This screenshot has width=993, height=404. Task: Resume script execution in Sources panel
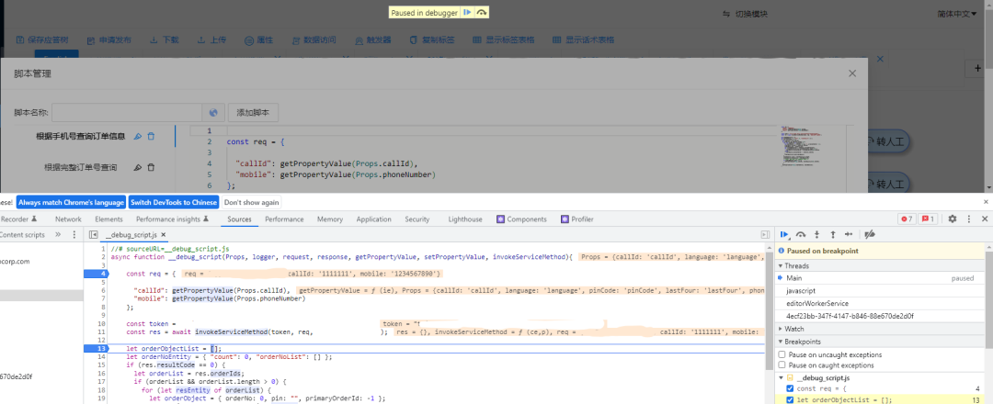point(784,234)
